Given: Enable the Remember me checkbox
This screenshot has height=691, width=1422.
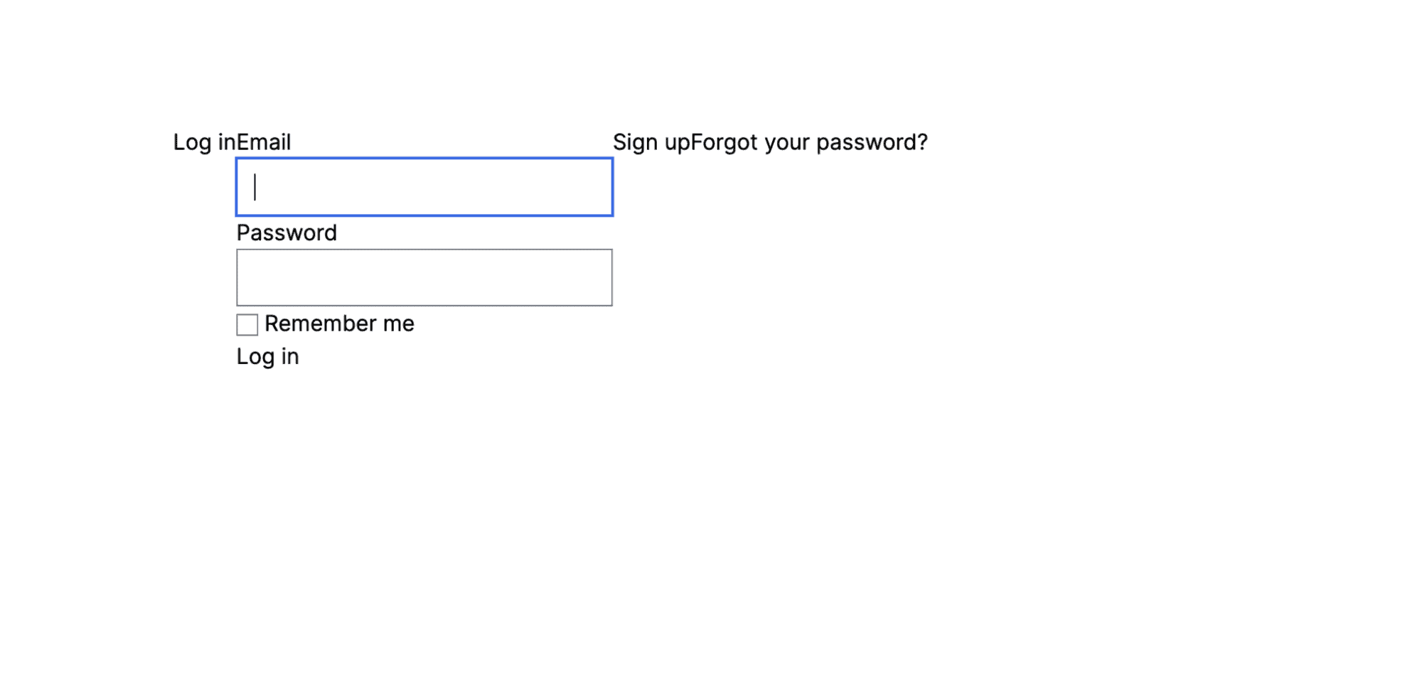Looking at the screenshot, I should coord(247,325).
